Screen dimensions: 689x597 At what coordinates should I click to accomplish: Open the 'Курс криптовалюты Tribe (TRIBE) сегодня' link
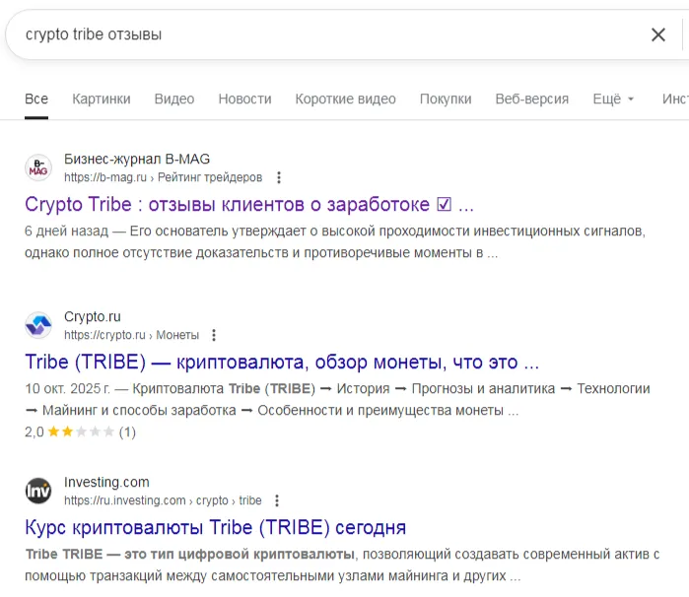click(215, 527)
